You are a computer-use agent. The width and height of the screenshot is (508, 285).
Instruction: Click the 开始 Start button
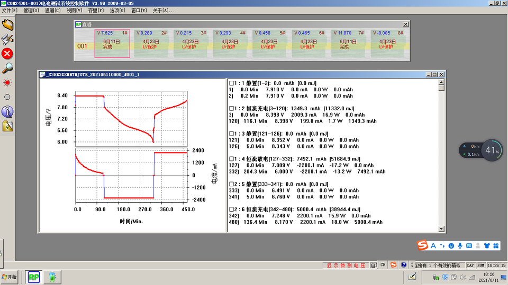(10, 277)
